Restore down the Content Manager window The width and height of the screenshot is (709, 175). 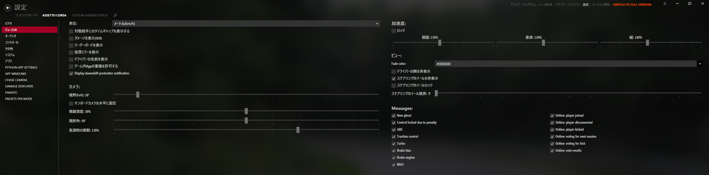click(690, 4)
